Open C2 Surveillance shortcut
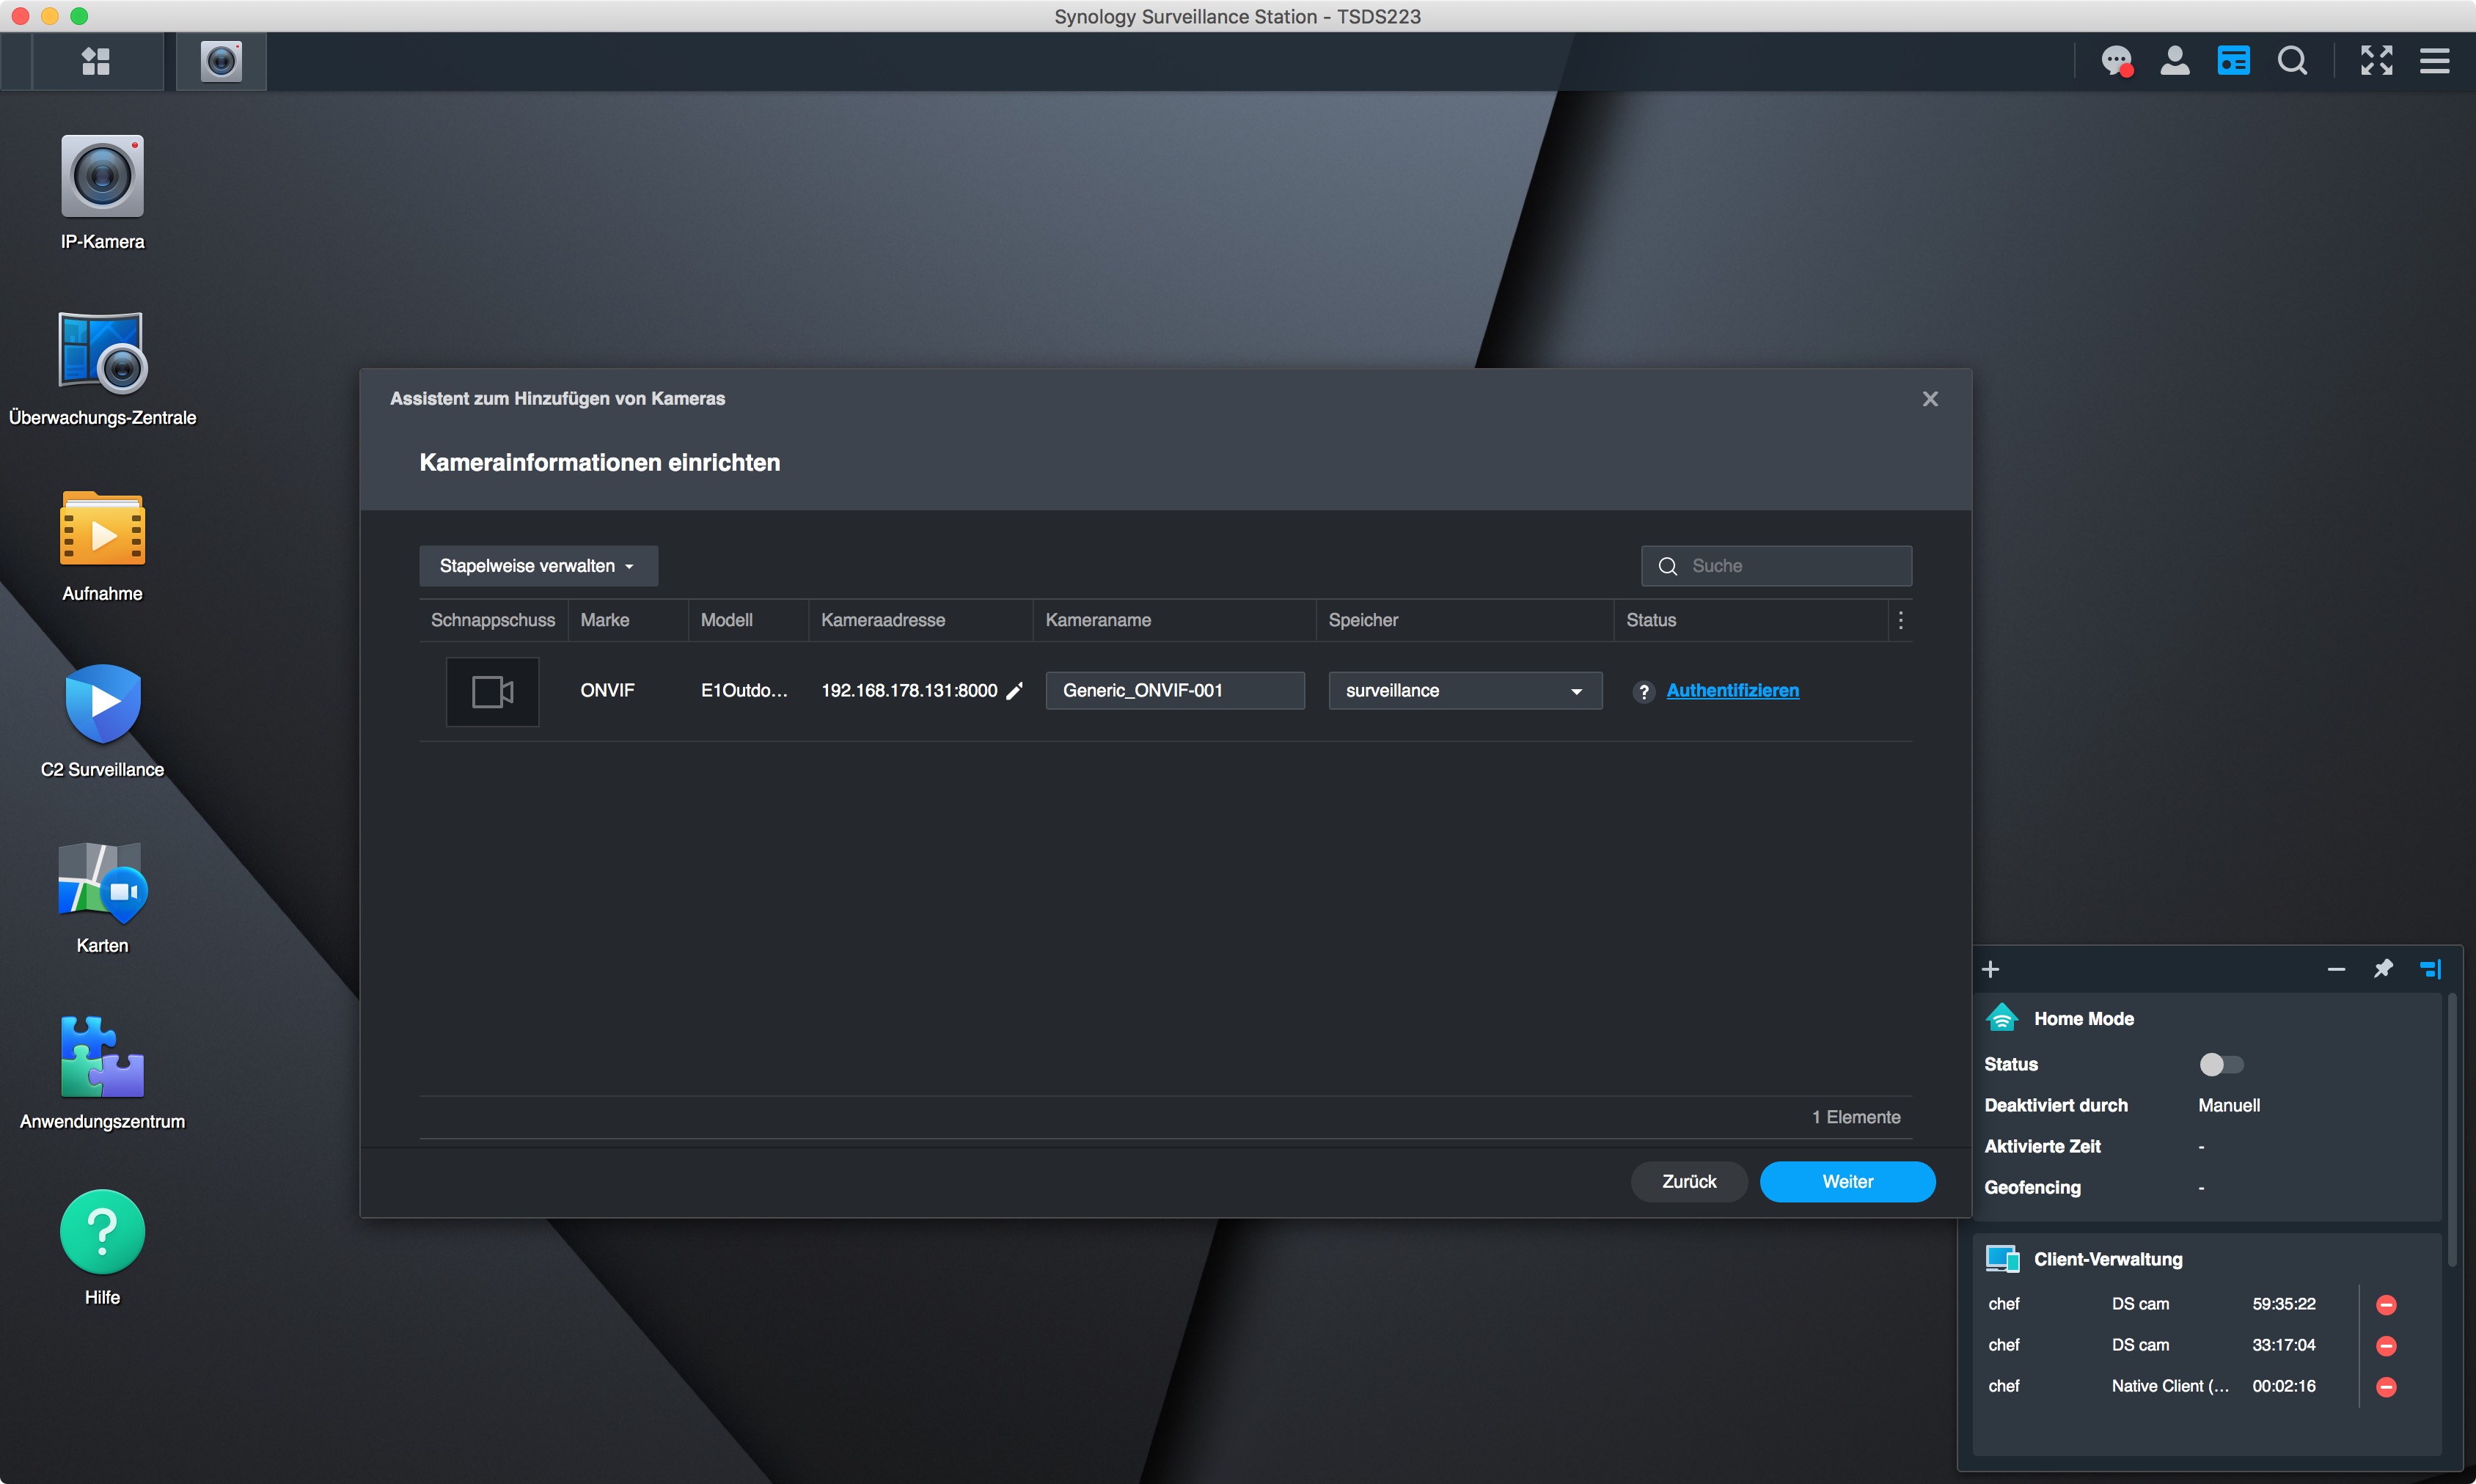 [x=102, y=704]
